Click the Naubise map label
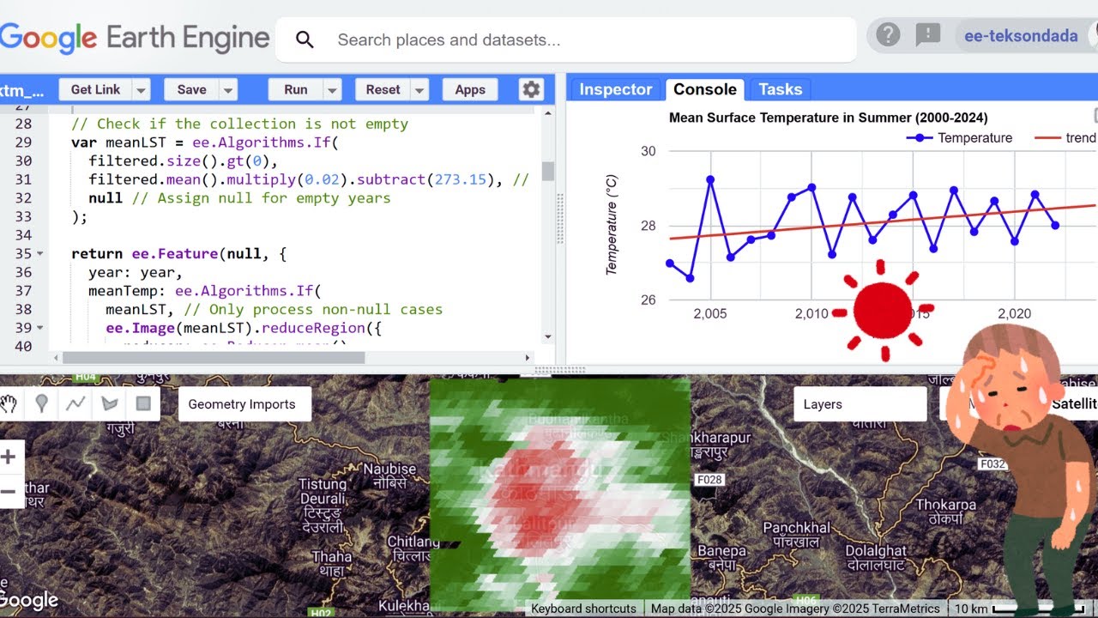 (389, 476)
